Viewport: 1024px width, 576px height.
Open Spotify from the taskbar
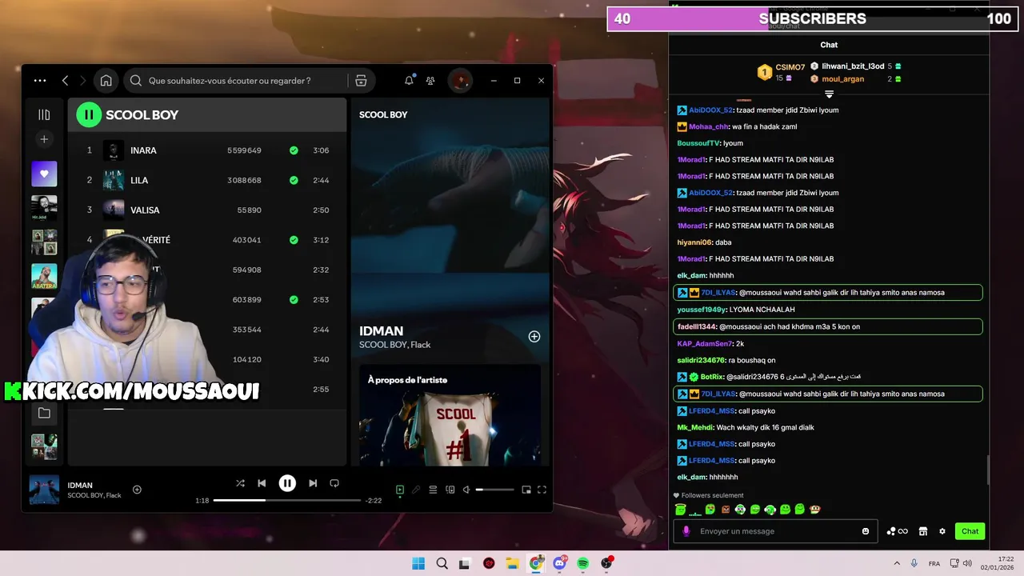(583, 563)
